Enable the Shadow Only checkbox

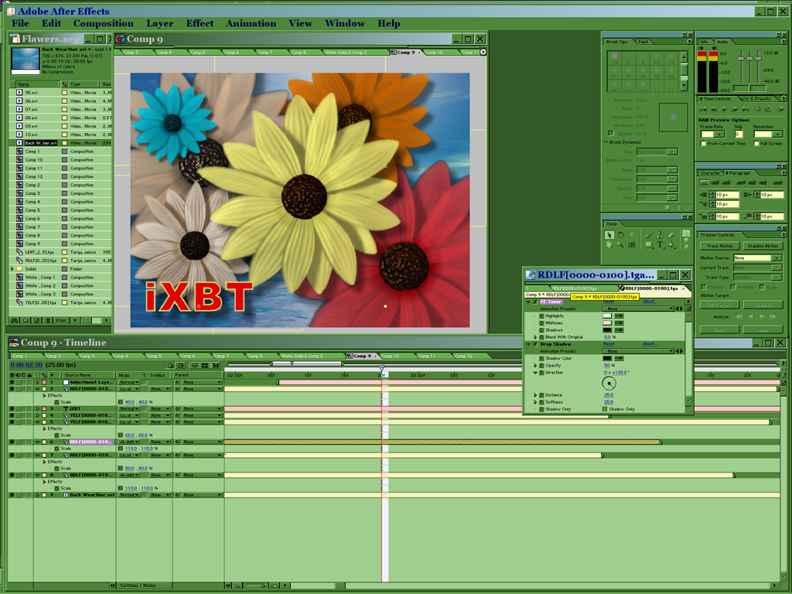click(605, 409)
